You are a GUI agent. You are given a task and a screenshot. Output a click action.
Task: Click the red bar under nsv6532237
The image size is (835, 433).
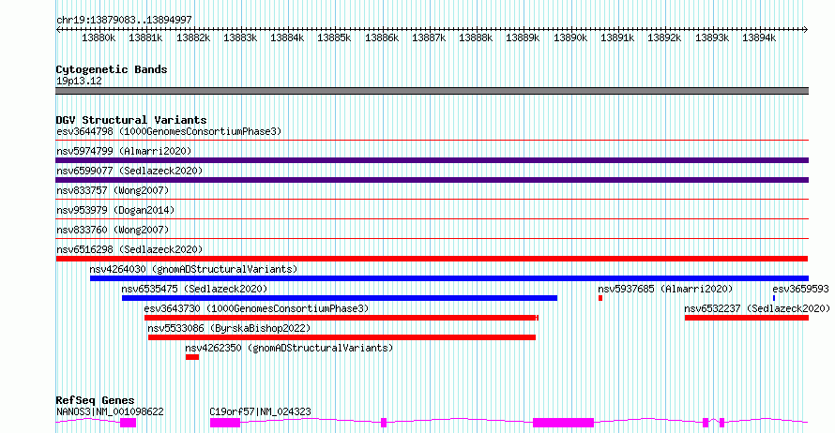tap(747, 318)
